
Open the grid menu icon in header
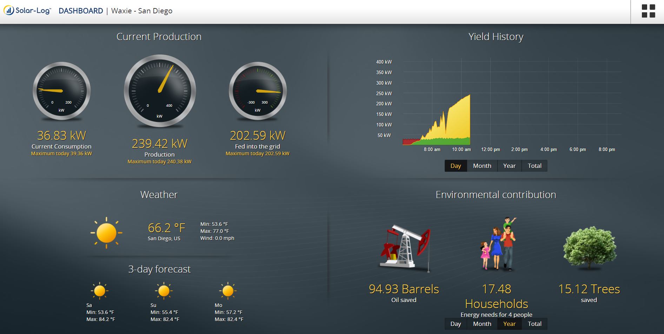click(648, 11)
